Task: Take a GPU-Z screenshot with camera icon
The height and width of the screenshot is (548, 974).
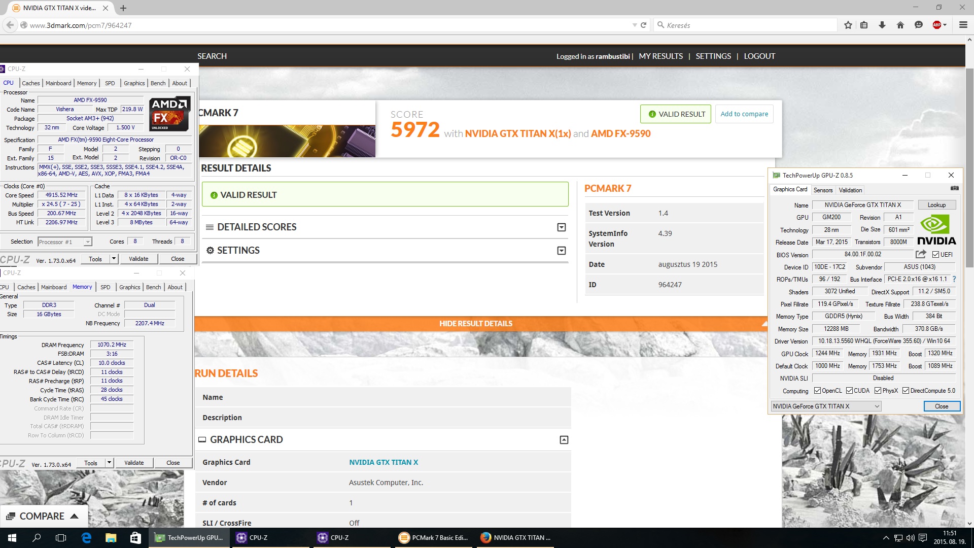Action: point(955,188)
